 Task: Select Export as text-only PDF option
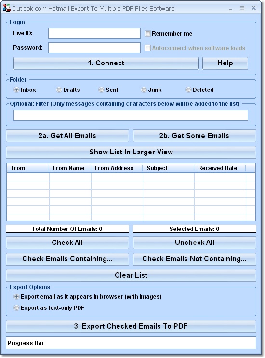[x=16, y=308]
